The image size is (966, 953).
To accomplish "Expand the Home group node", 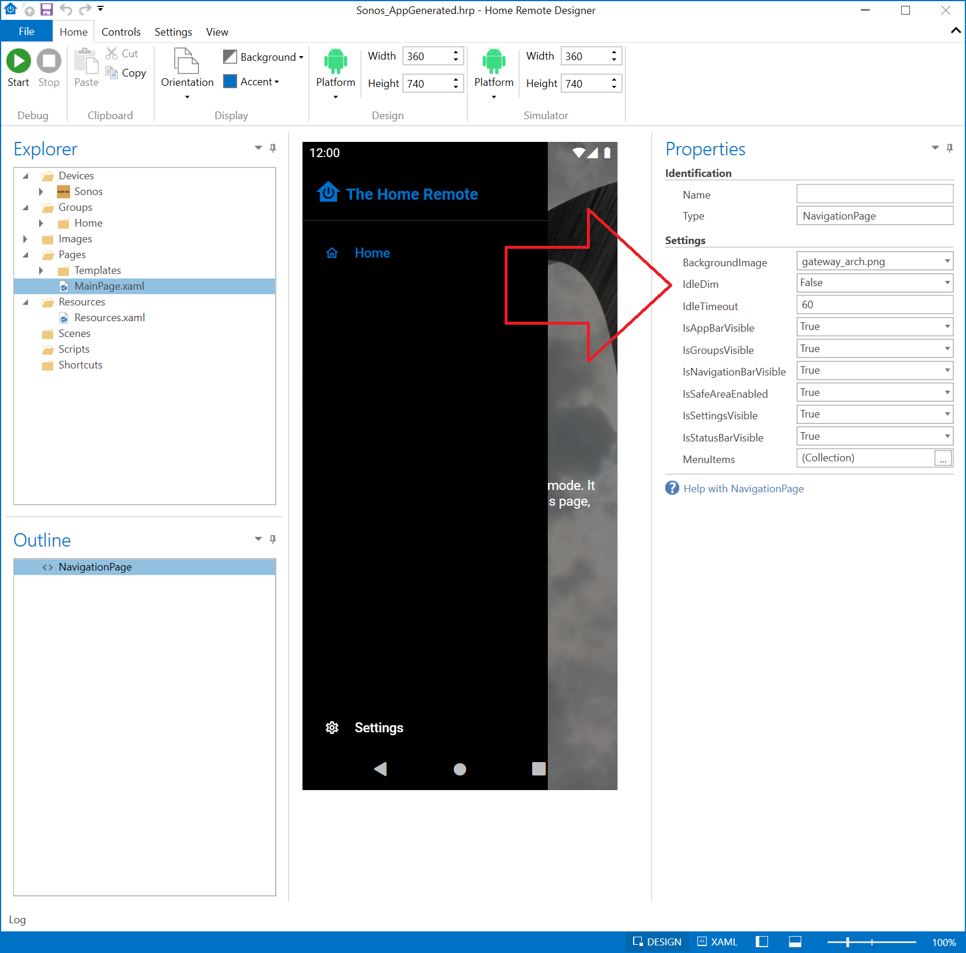I will (x=41, y=223).
